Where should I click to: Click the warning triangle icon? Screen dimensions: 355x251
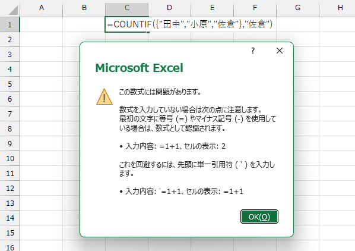point(104,97)
